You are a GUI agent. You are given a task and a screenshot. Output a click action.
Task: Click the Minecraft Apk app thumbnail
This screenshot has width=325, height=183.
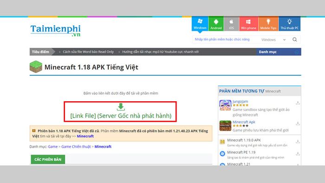[x=225, y=125]
